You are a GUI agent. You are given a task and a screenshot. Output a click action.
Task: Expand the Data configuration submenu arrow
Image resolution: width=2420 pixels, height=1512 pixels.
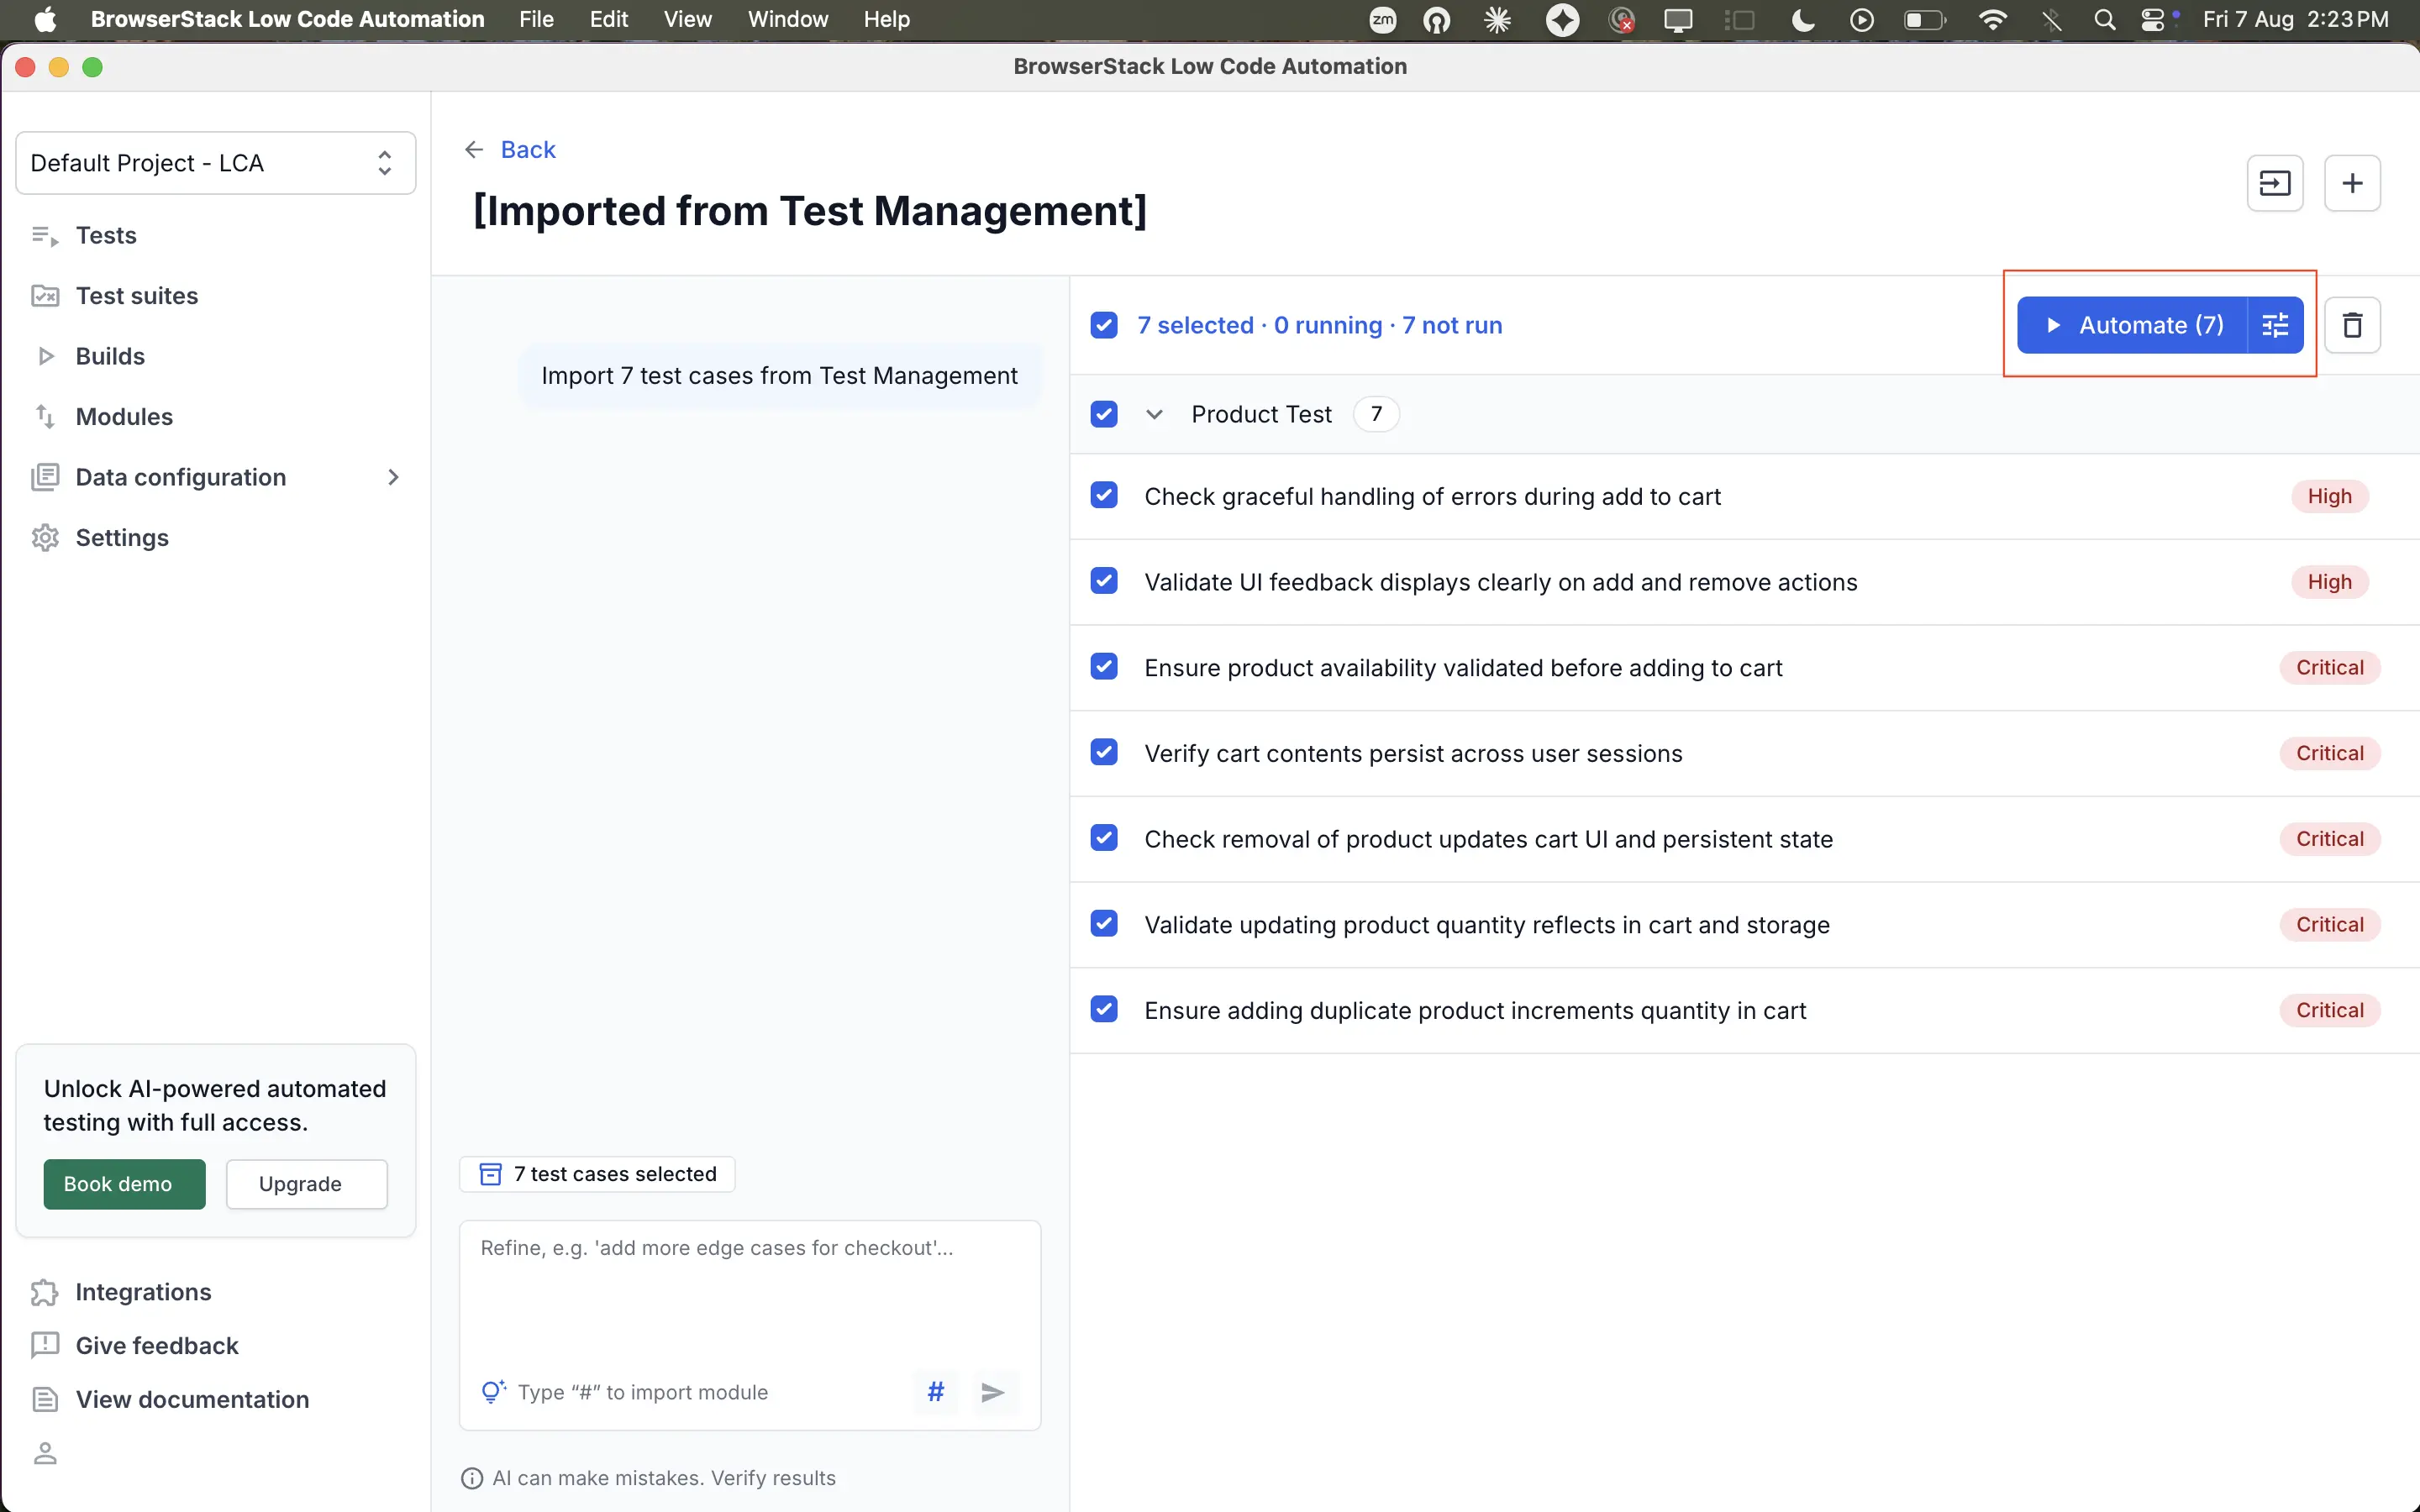click(x=393, y=477)
